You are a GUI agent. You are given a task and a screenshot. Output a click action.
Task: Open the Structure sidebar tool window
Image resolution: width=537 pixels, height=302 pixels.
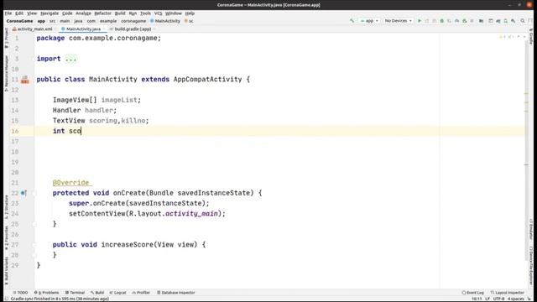(x=6, y=207)
